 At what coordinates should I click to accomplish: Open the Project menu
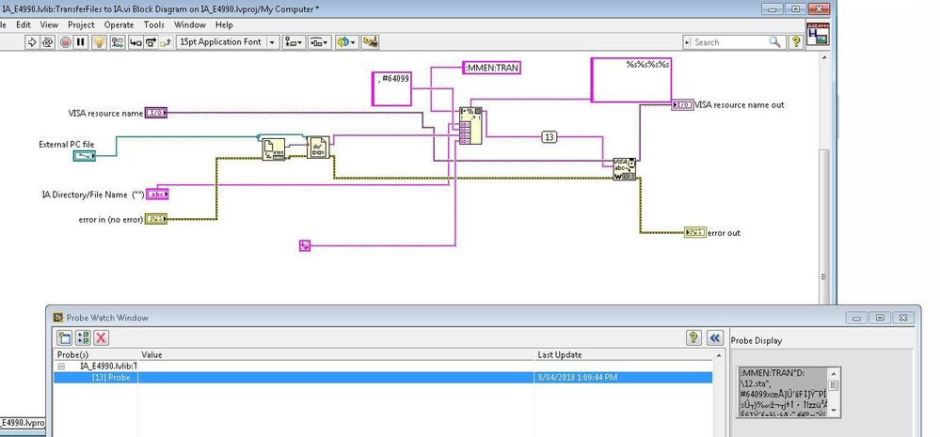[81, 24]
